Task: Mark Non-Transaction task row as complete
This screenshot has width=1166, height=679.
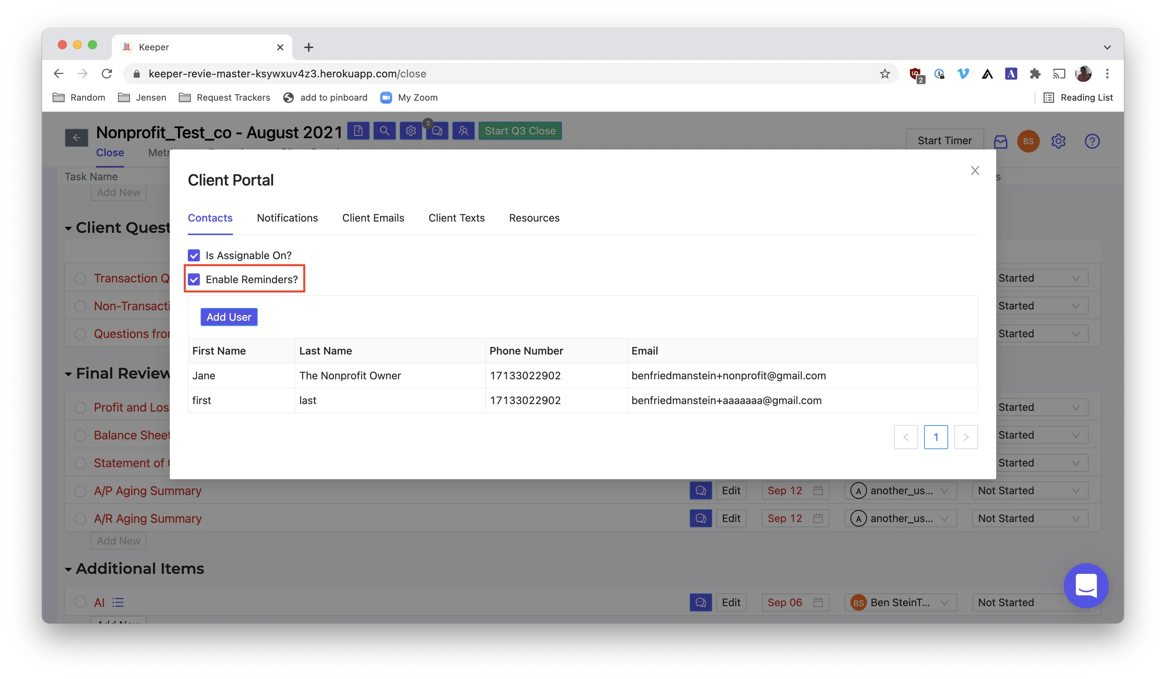Action: click(80, 306)
